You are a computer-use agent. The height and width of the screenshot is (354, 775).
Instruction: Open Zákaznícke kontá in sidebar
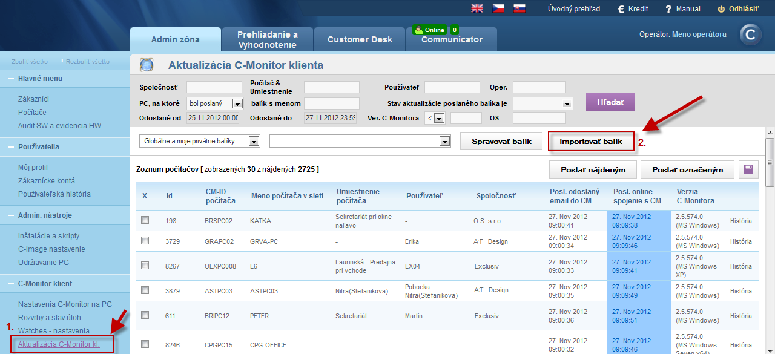47,181
